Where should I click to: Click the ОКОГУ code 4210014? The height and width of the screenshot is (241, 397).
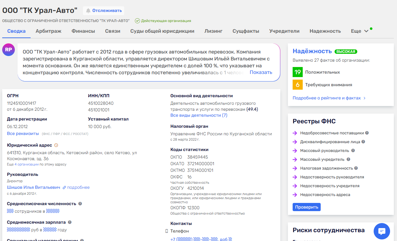coord(196,188)
